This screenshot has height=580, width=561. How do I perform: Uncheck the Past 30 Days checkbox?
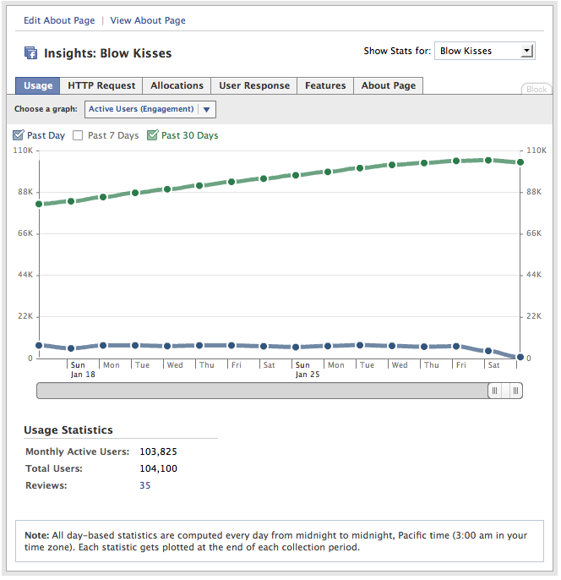point(152,135)
